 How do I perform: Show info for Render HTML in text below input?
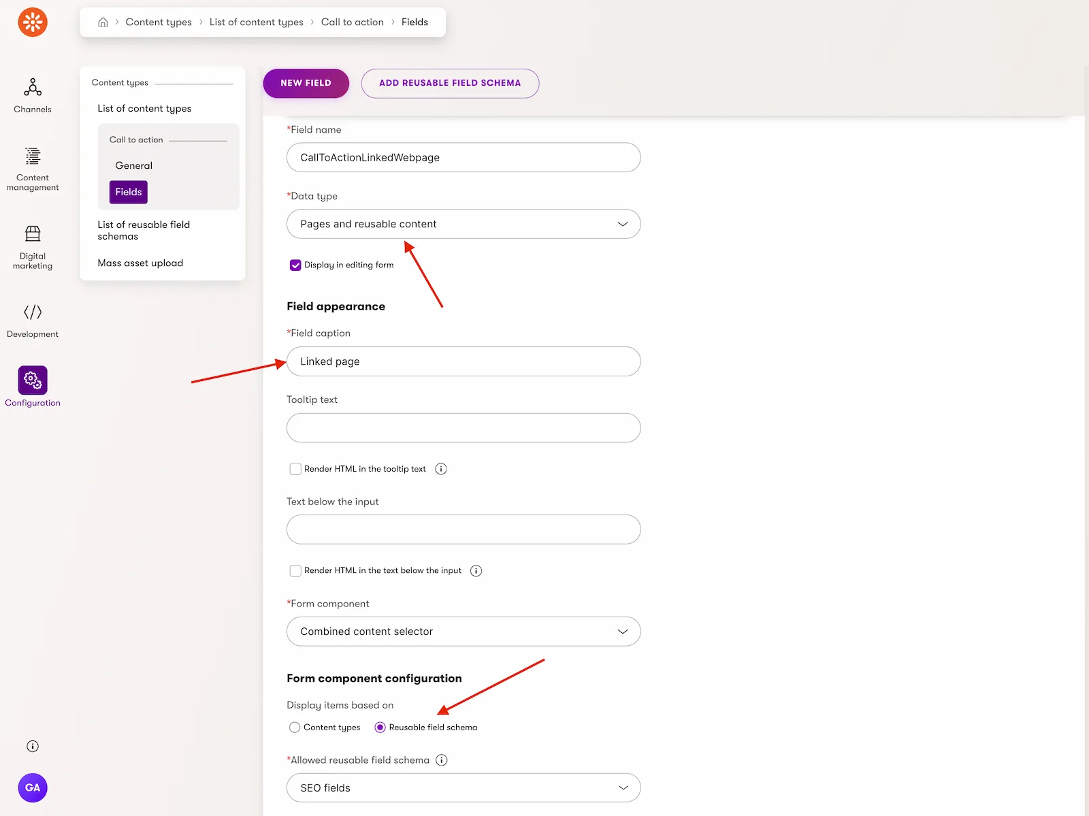476,571
